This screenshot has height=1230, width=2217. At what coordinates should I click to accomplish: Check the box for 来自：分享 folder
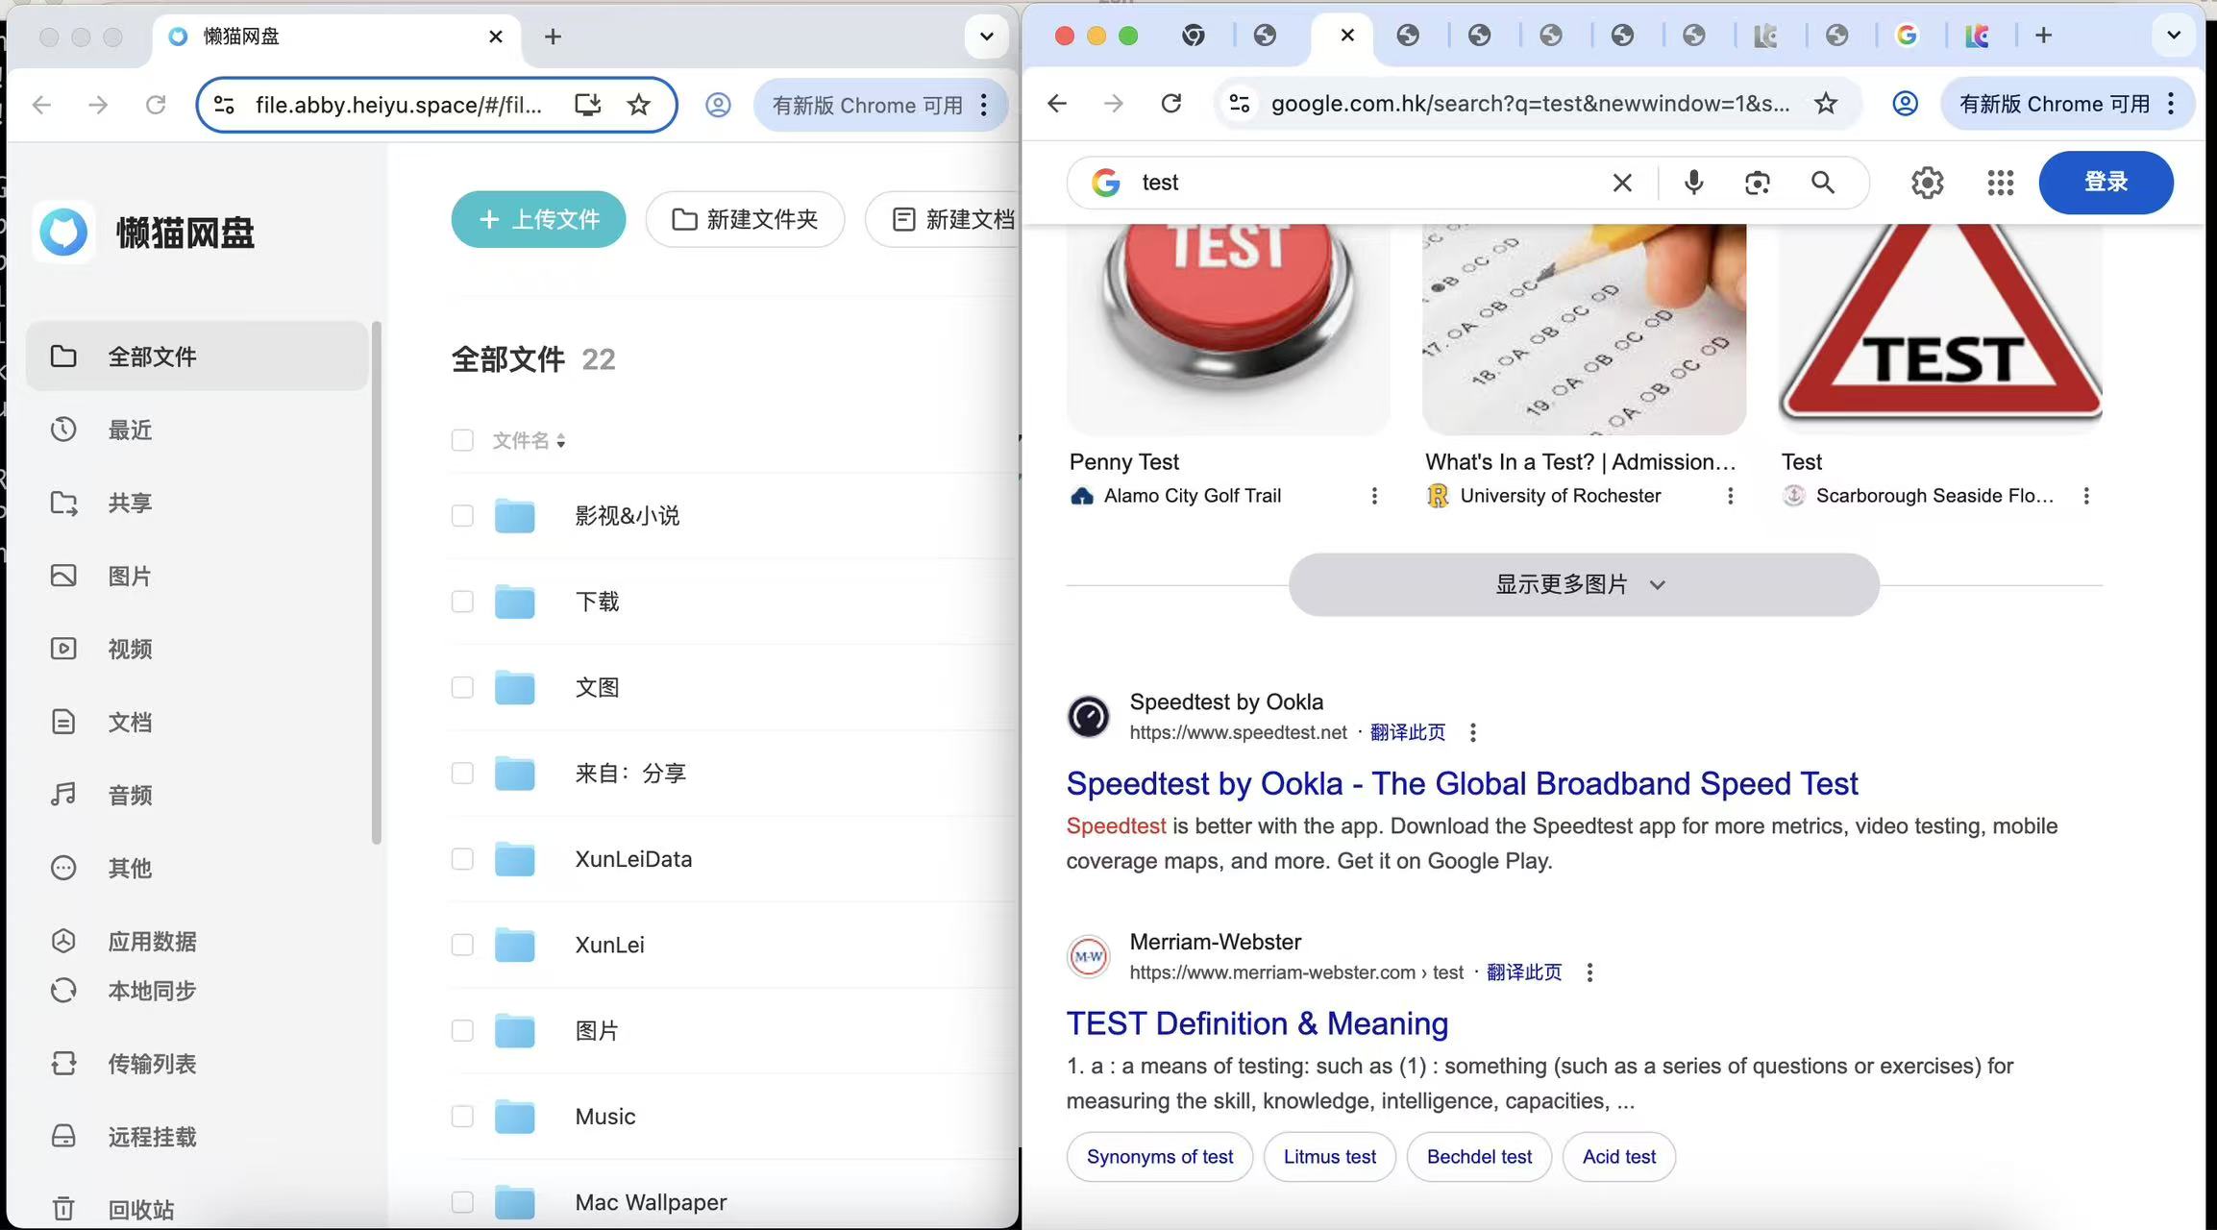[462, 774]
